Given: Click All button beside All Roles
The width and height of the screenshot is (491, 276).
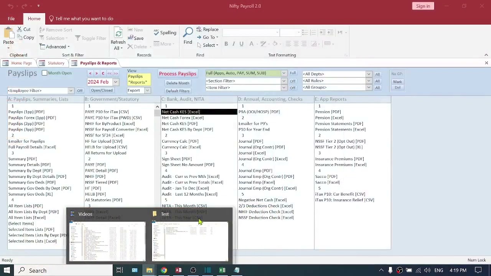Looking at the screenshot, I should pyautogui.click(x=377, y=81).
